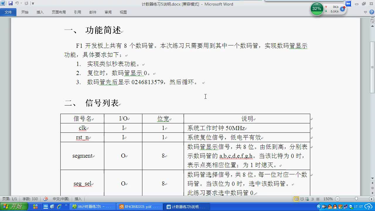Toggle the 插入 insert/overtype mode indicator
This screenshot has height=211, width=375.
pos(78,199)
